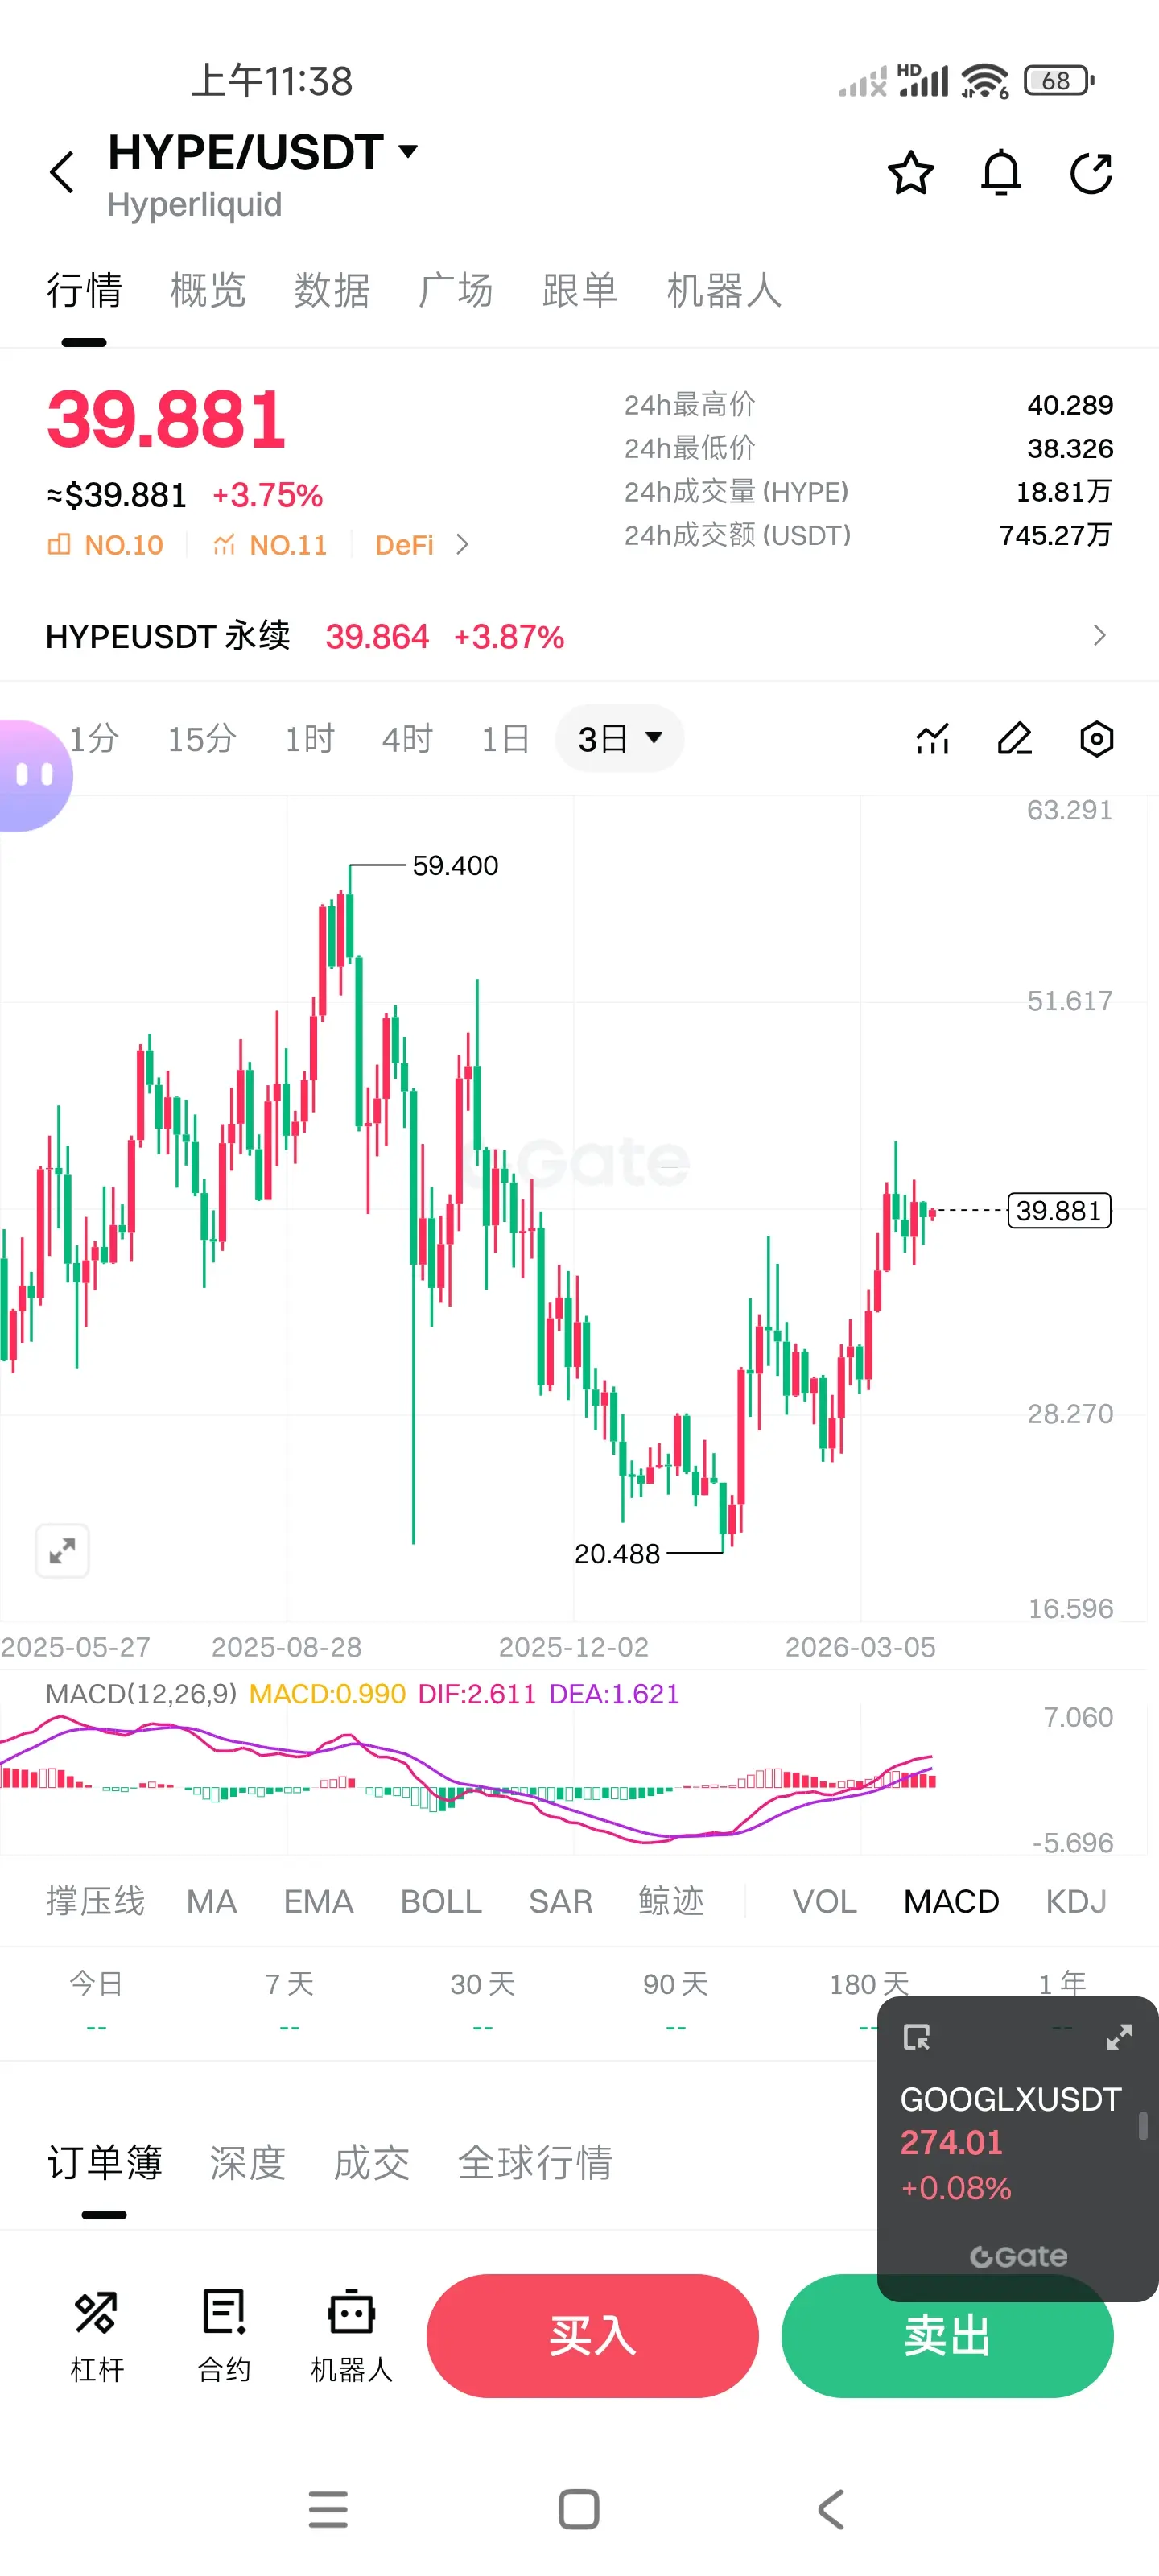Toggle 鲸迹 indicator
The width and height of the screenshot is (1159, 2576).
pyautogui.click(x=671, y=1901)
